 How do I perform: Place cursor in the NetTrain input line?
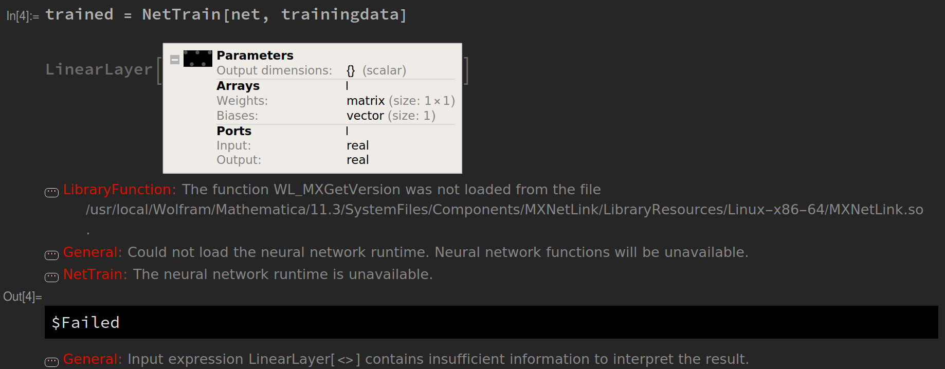pos(226,14)
